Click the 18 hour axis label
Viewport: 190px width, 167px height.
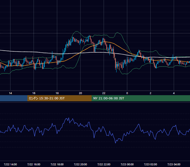57,93
